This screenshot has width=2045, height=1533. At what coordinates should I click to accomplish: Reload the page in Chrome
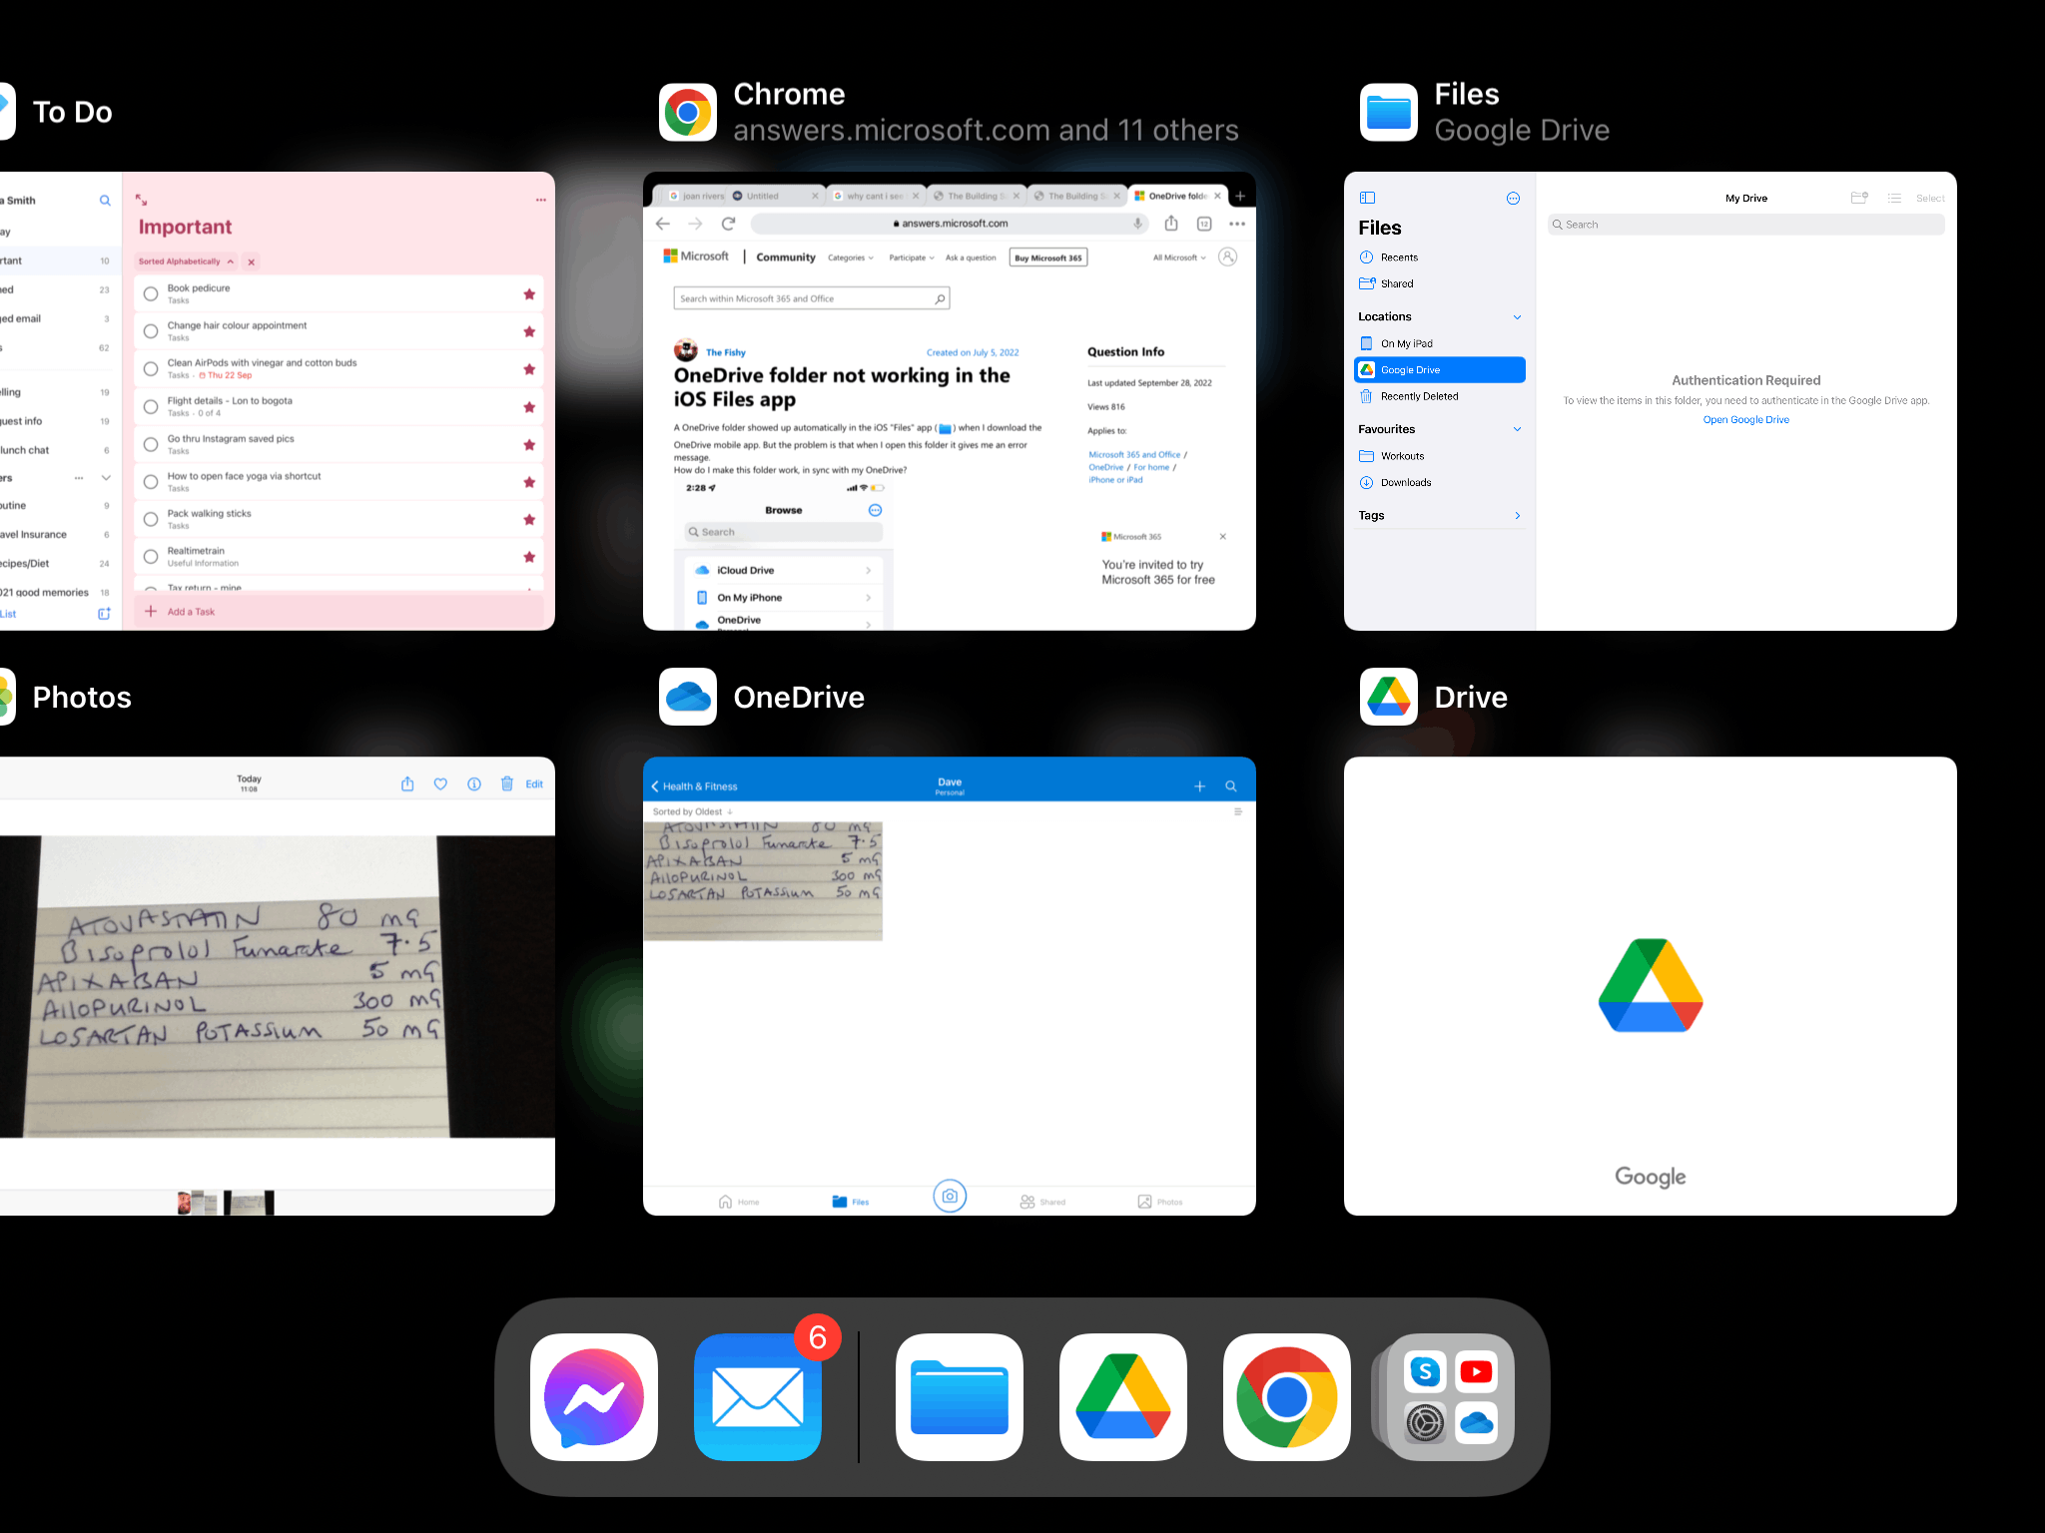pos(729,224)
